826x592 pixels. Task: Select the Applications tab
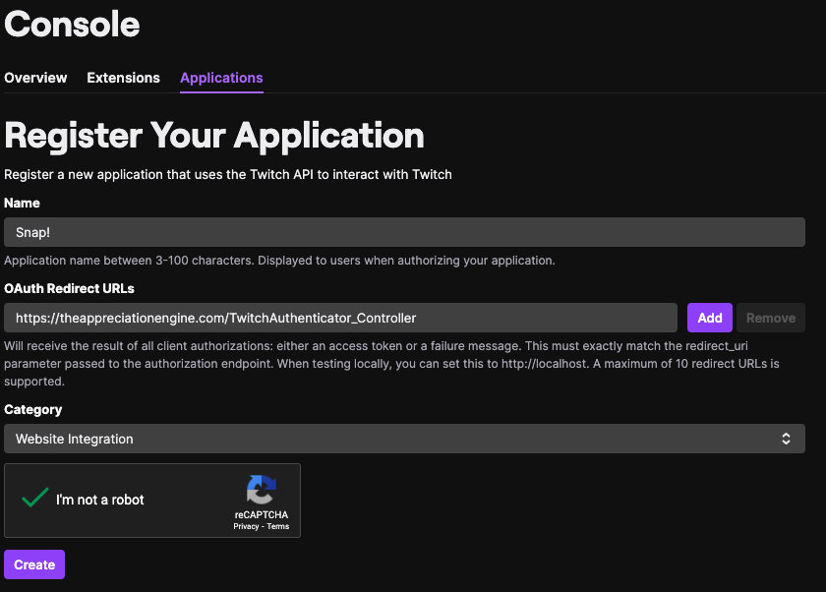coord(221,78)
